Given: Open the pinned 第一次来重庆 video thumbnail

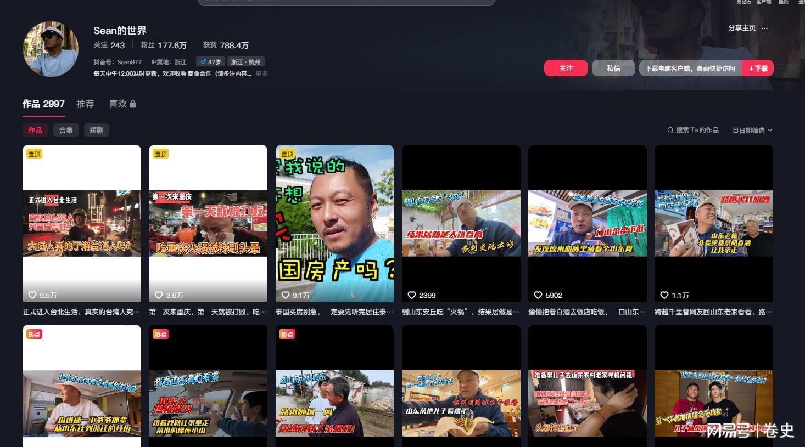Looking at the screenshot, I should point(208,223).
